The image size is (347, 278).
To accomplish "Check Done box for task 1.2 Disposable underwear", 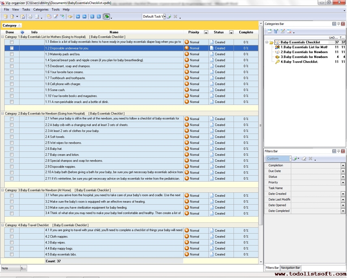I will point(12,48).
